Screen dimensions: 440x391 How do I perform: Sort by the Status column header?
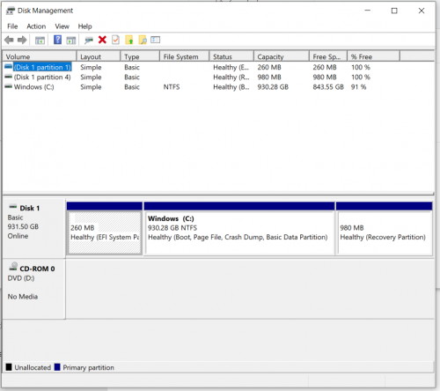click(x=231, y=56)
